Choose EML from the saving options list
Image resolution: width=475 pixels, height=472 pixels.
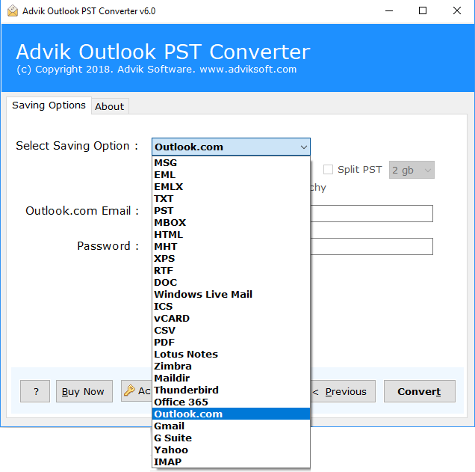click(x=231, y=175)
